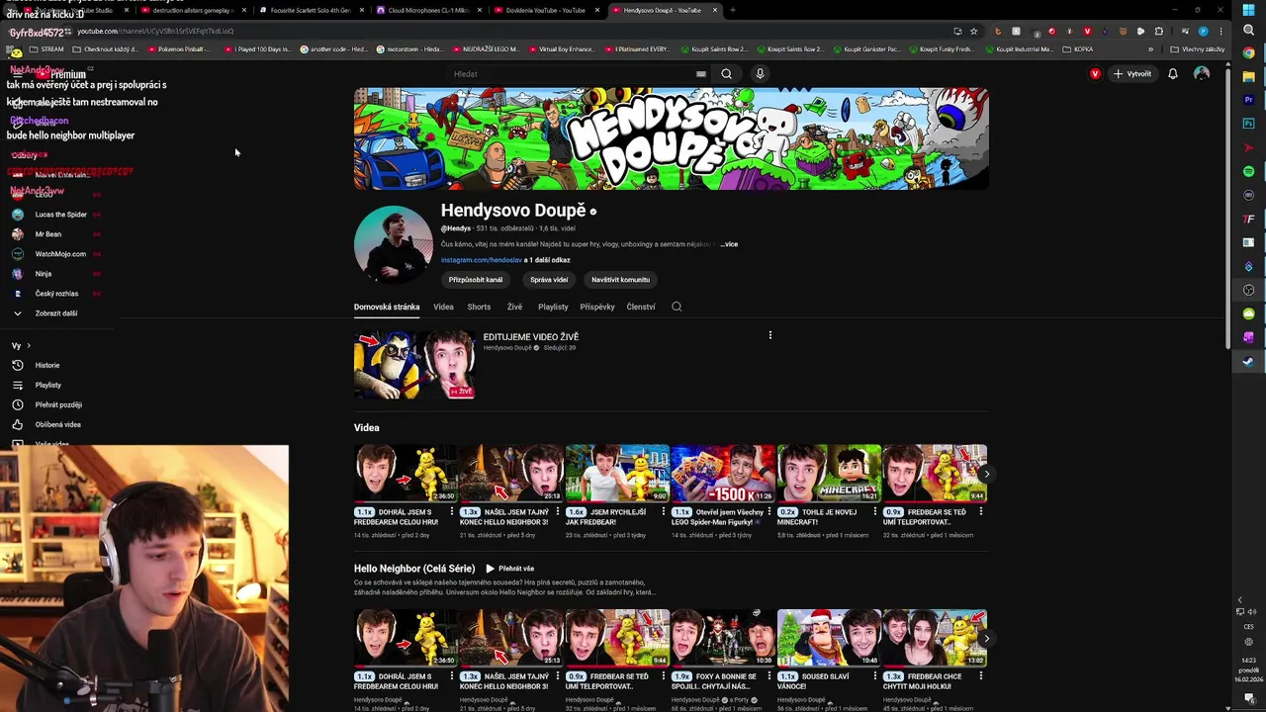Open Premiere Pro from the Windows taskbar

[x=1248, y=100]
